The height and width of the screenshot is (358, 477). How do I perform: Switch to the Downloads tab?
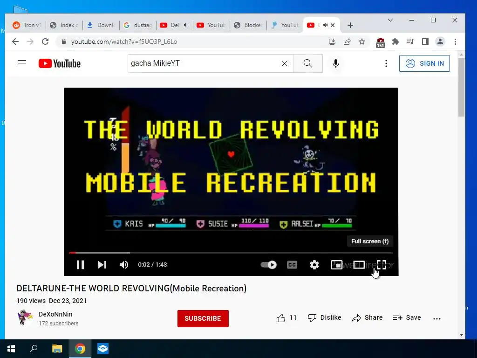(101, 25)
